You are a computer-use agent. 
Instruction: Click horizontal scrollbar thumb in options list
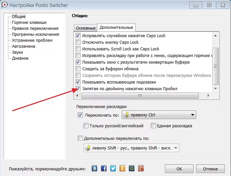click(x=140, y=96)
